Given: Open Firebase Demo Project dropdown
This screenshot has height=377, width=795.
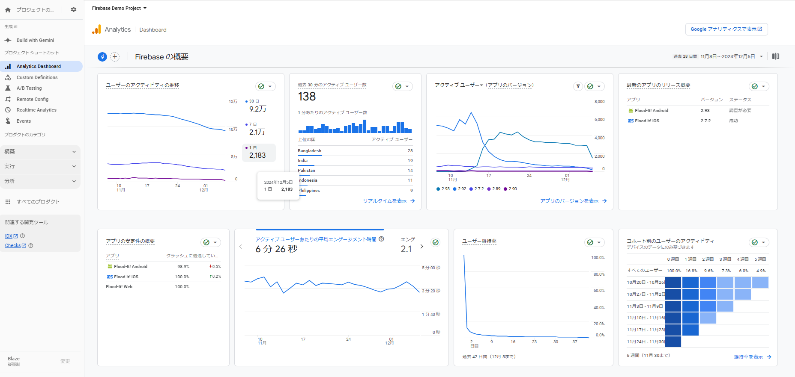Looking at the screenshot, I should pyautogui.click(x=119, y=8).
